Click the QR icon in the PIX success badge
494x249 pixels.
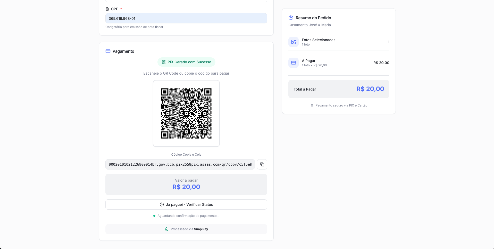[163, 62]
